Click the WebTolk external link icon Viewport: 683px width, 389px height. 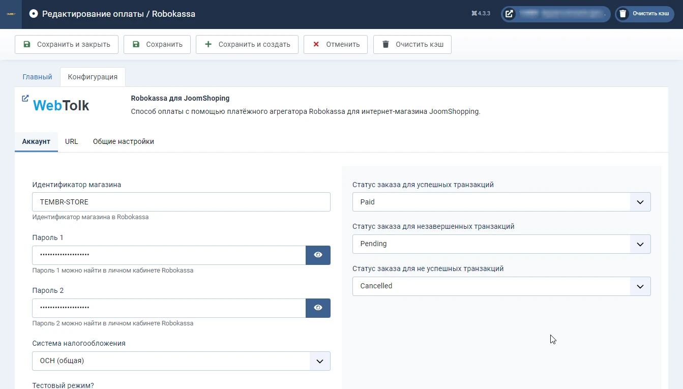point(25,98)
